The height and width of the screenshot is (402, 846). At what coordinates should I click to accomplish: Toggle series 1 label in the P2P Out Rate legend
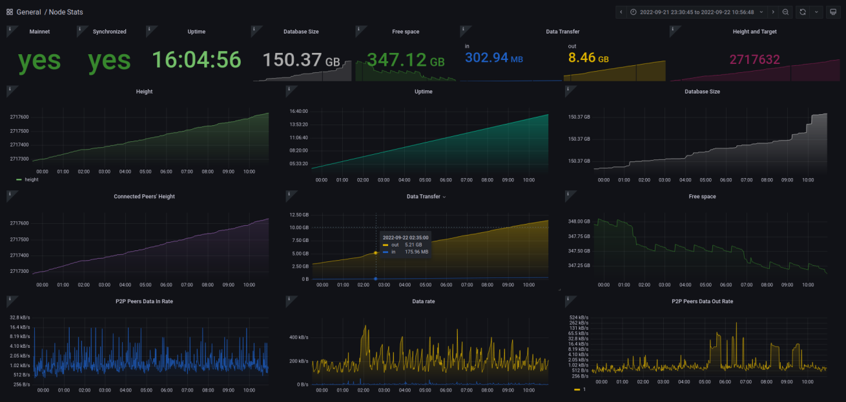coord(584,390)
